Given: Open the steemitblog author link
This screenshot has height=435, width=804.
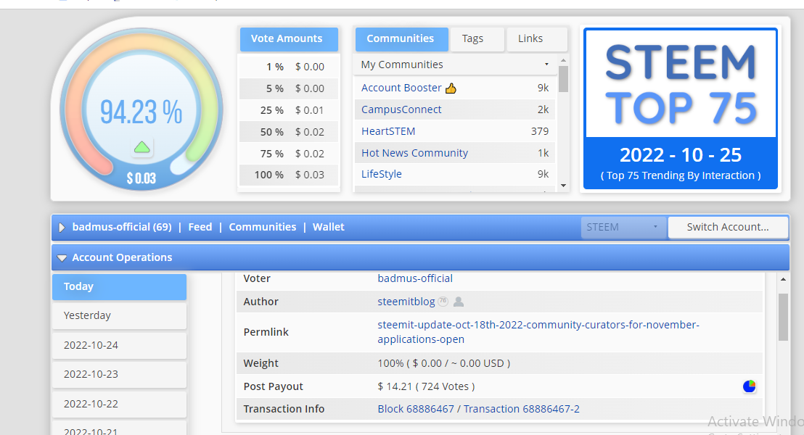Looking at the screenshot, I should (x=406, y=302).
